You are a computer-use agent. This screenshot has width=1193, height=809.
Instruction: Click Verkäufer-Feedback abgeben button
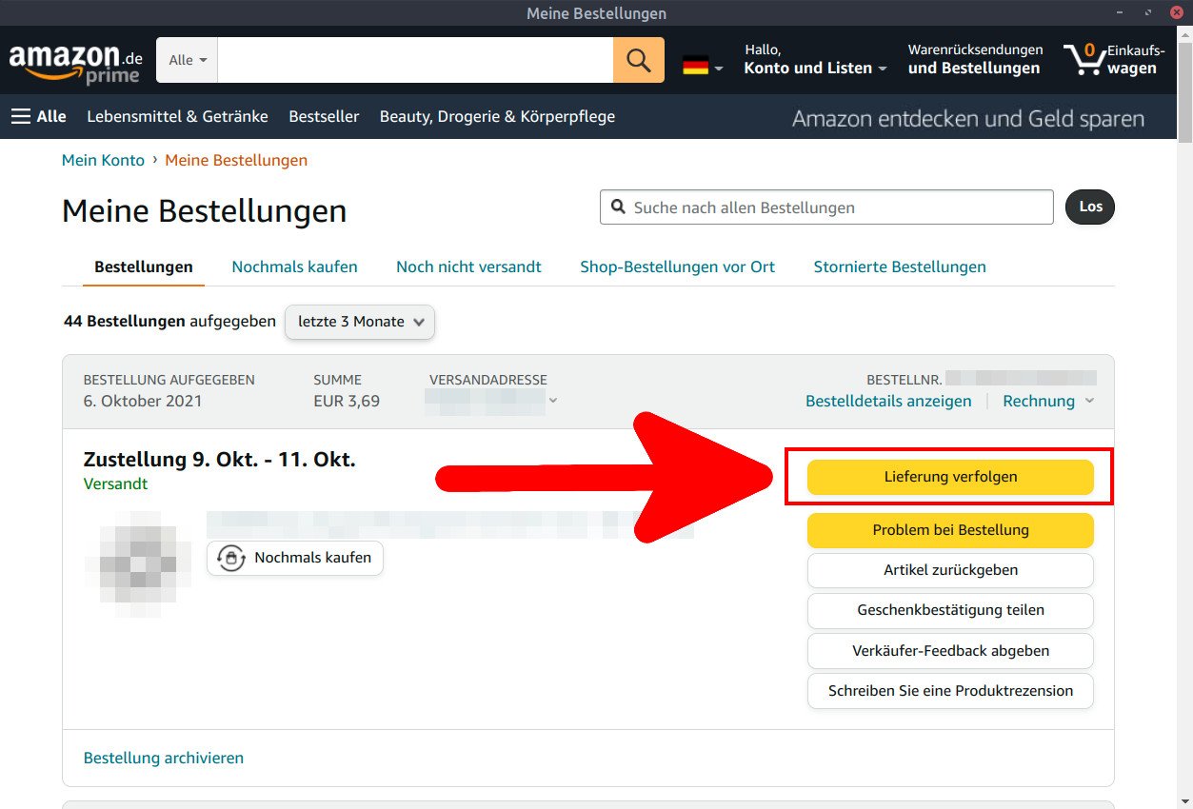click(950, 651)
